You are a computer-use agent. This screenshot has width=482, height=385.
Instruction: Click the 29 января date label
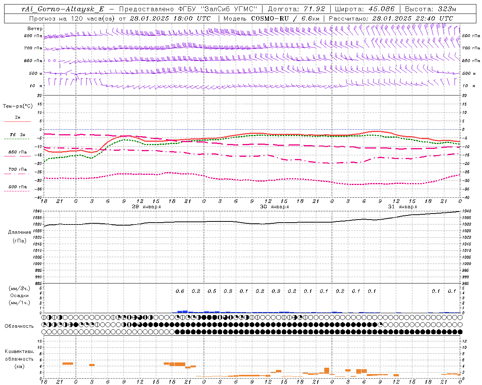tap(146, 207)
